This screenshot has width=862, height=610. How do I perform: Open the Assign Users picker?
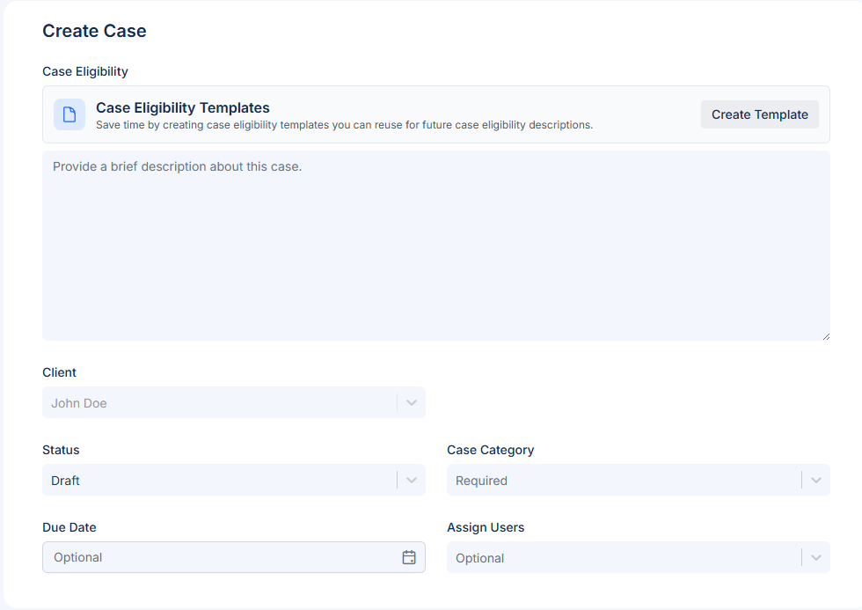click(638, 557)
